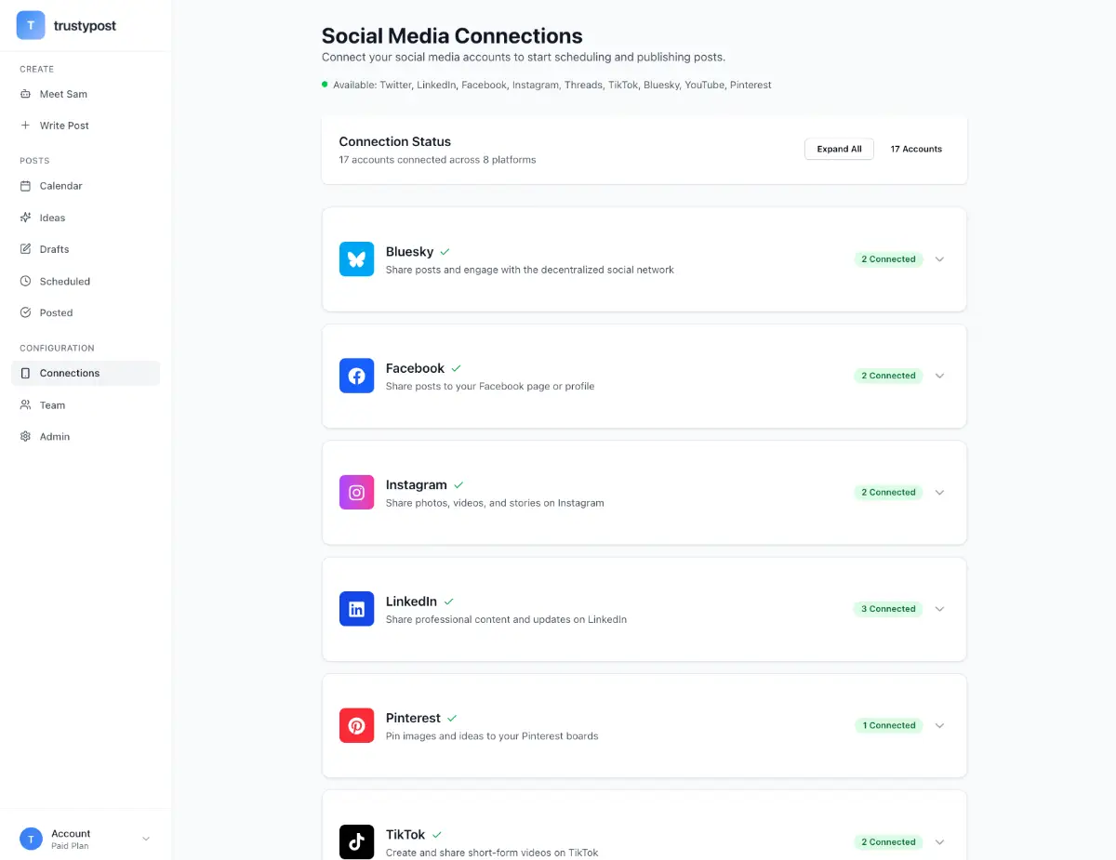Click the Instagram camera icon

356,493
